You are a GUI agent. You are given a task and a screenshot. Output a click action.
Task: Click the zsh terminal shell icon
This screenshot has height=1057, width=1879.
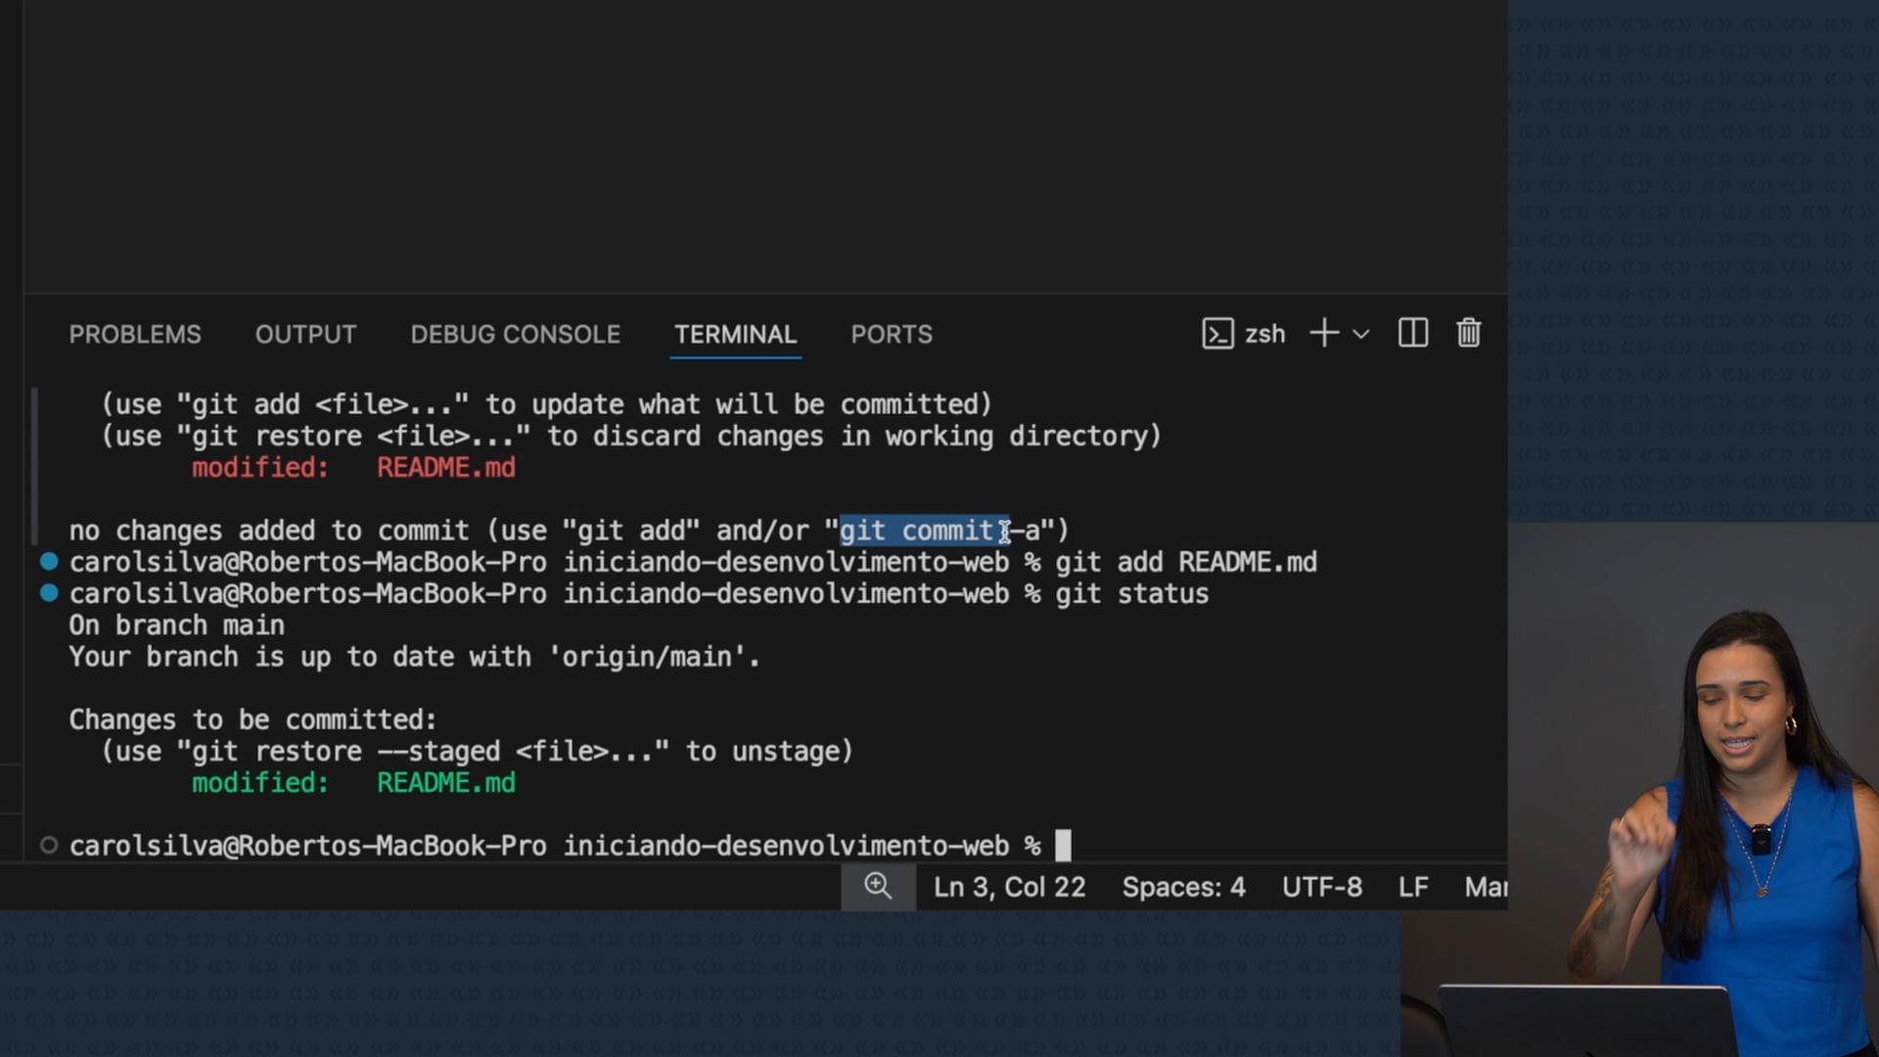(1217, 334)
